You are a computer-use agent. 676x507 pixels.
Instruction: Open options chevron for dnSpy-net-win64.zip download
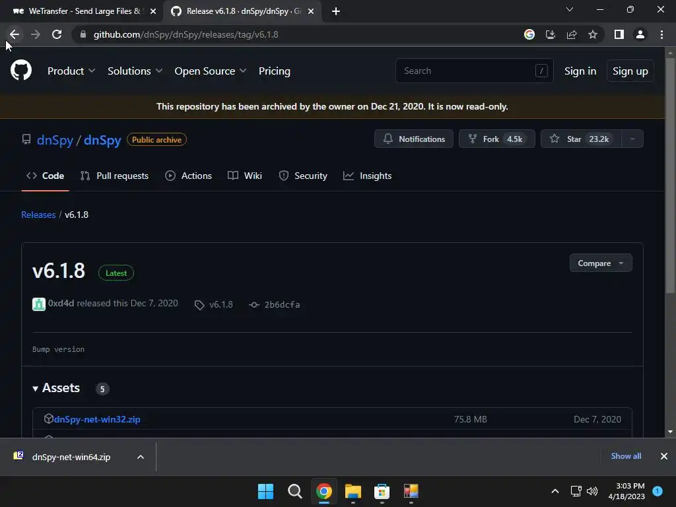coord(141,457)
